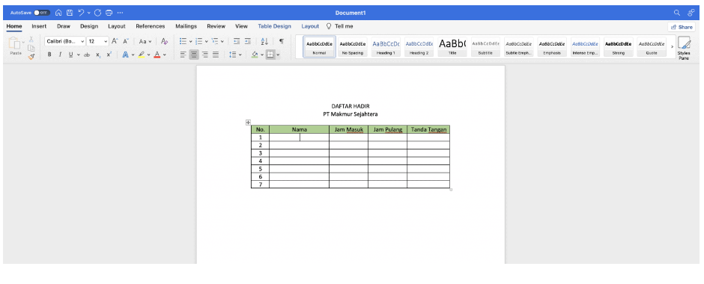Viewport: 704px width, 284px height.
Task: Decrease font size with smaller A
Action: point(126,41)
